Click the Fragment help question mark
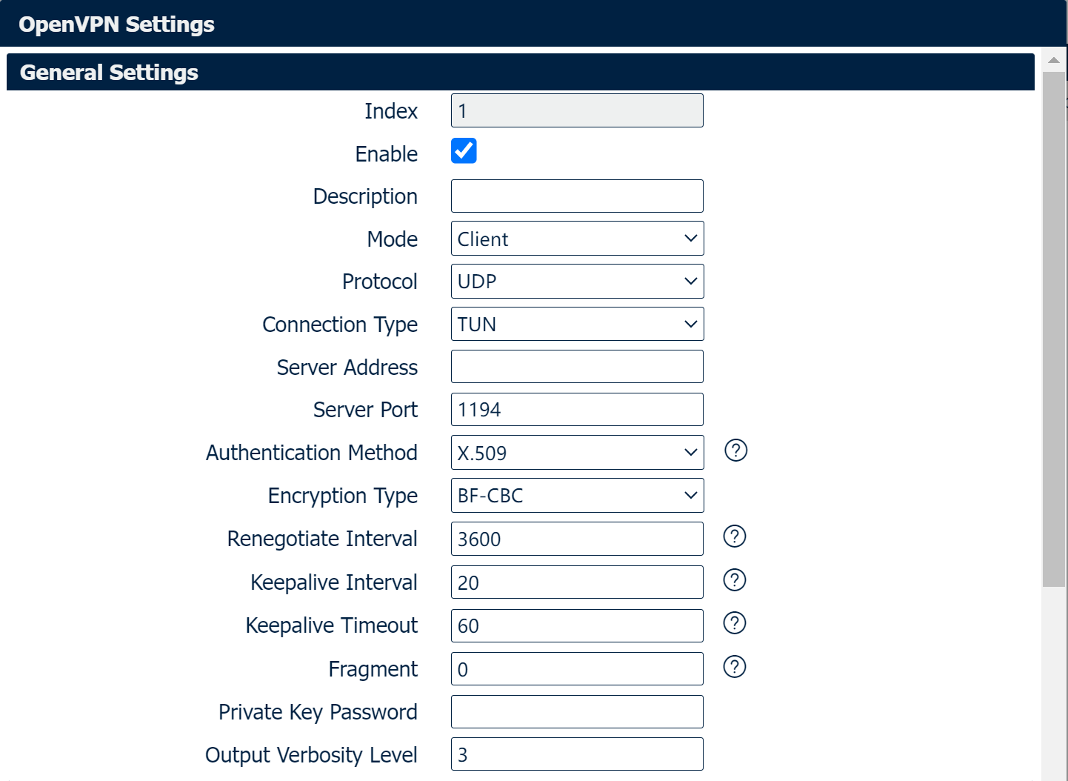Viewport: 1068px width, 781px height. [x=734, y=667]
